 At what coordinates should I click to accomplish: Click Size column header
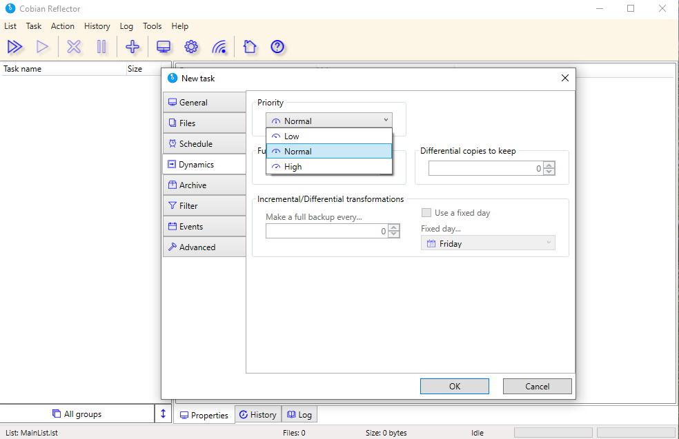coord(144,69)
